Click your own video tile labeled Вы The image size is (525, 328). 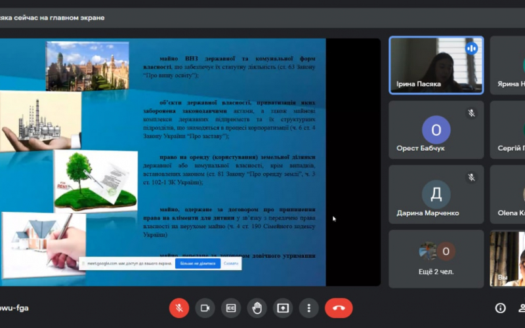click(507, 259)
